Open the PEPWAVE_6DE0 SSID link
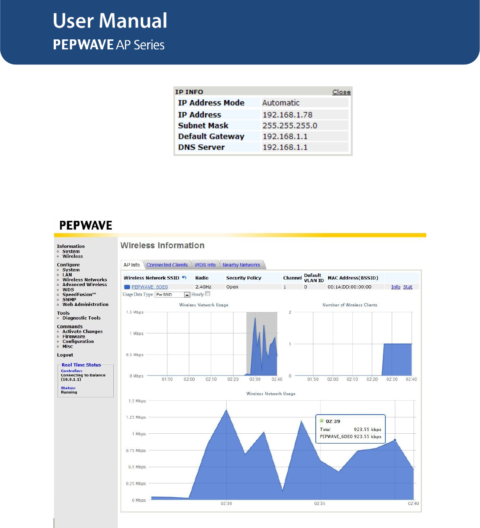The image size is (480, 528). 150,287
